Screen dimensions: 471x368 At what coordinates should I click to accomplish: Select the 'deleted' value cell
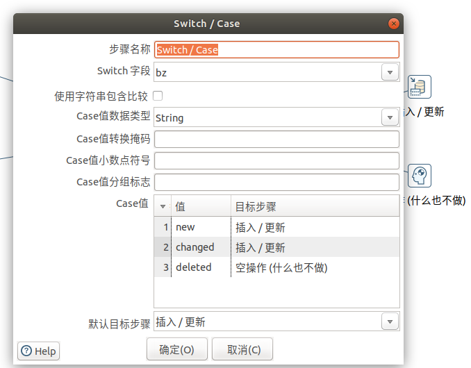pos(201,267)
